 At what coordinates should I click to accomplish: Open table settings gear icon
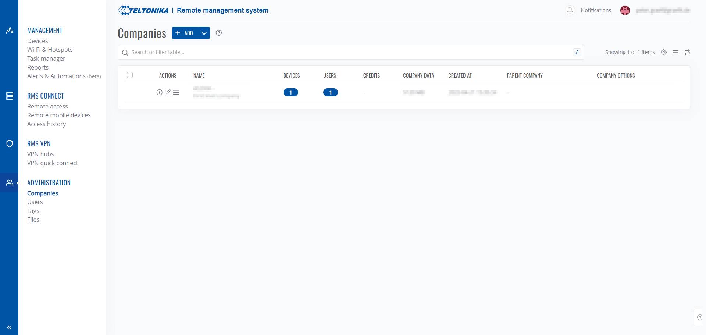coord(664,52)
